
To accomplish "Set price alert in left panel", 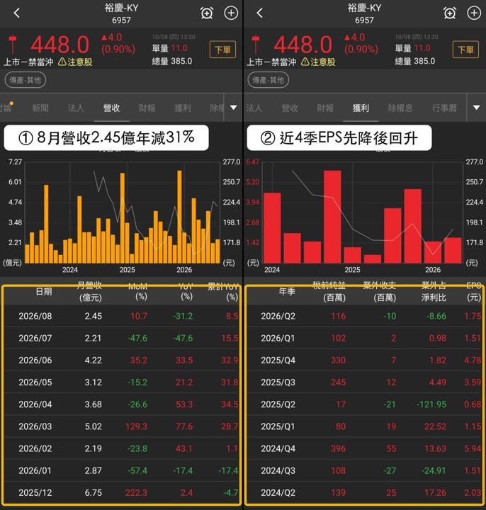I will tap(207, 13).
